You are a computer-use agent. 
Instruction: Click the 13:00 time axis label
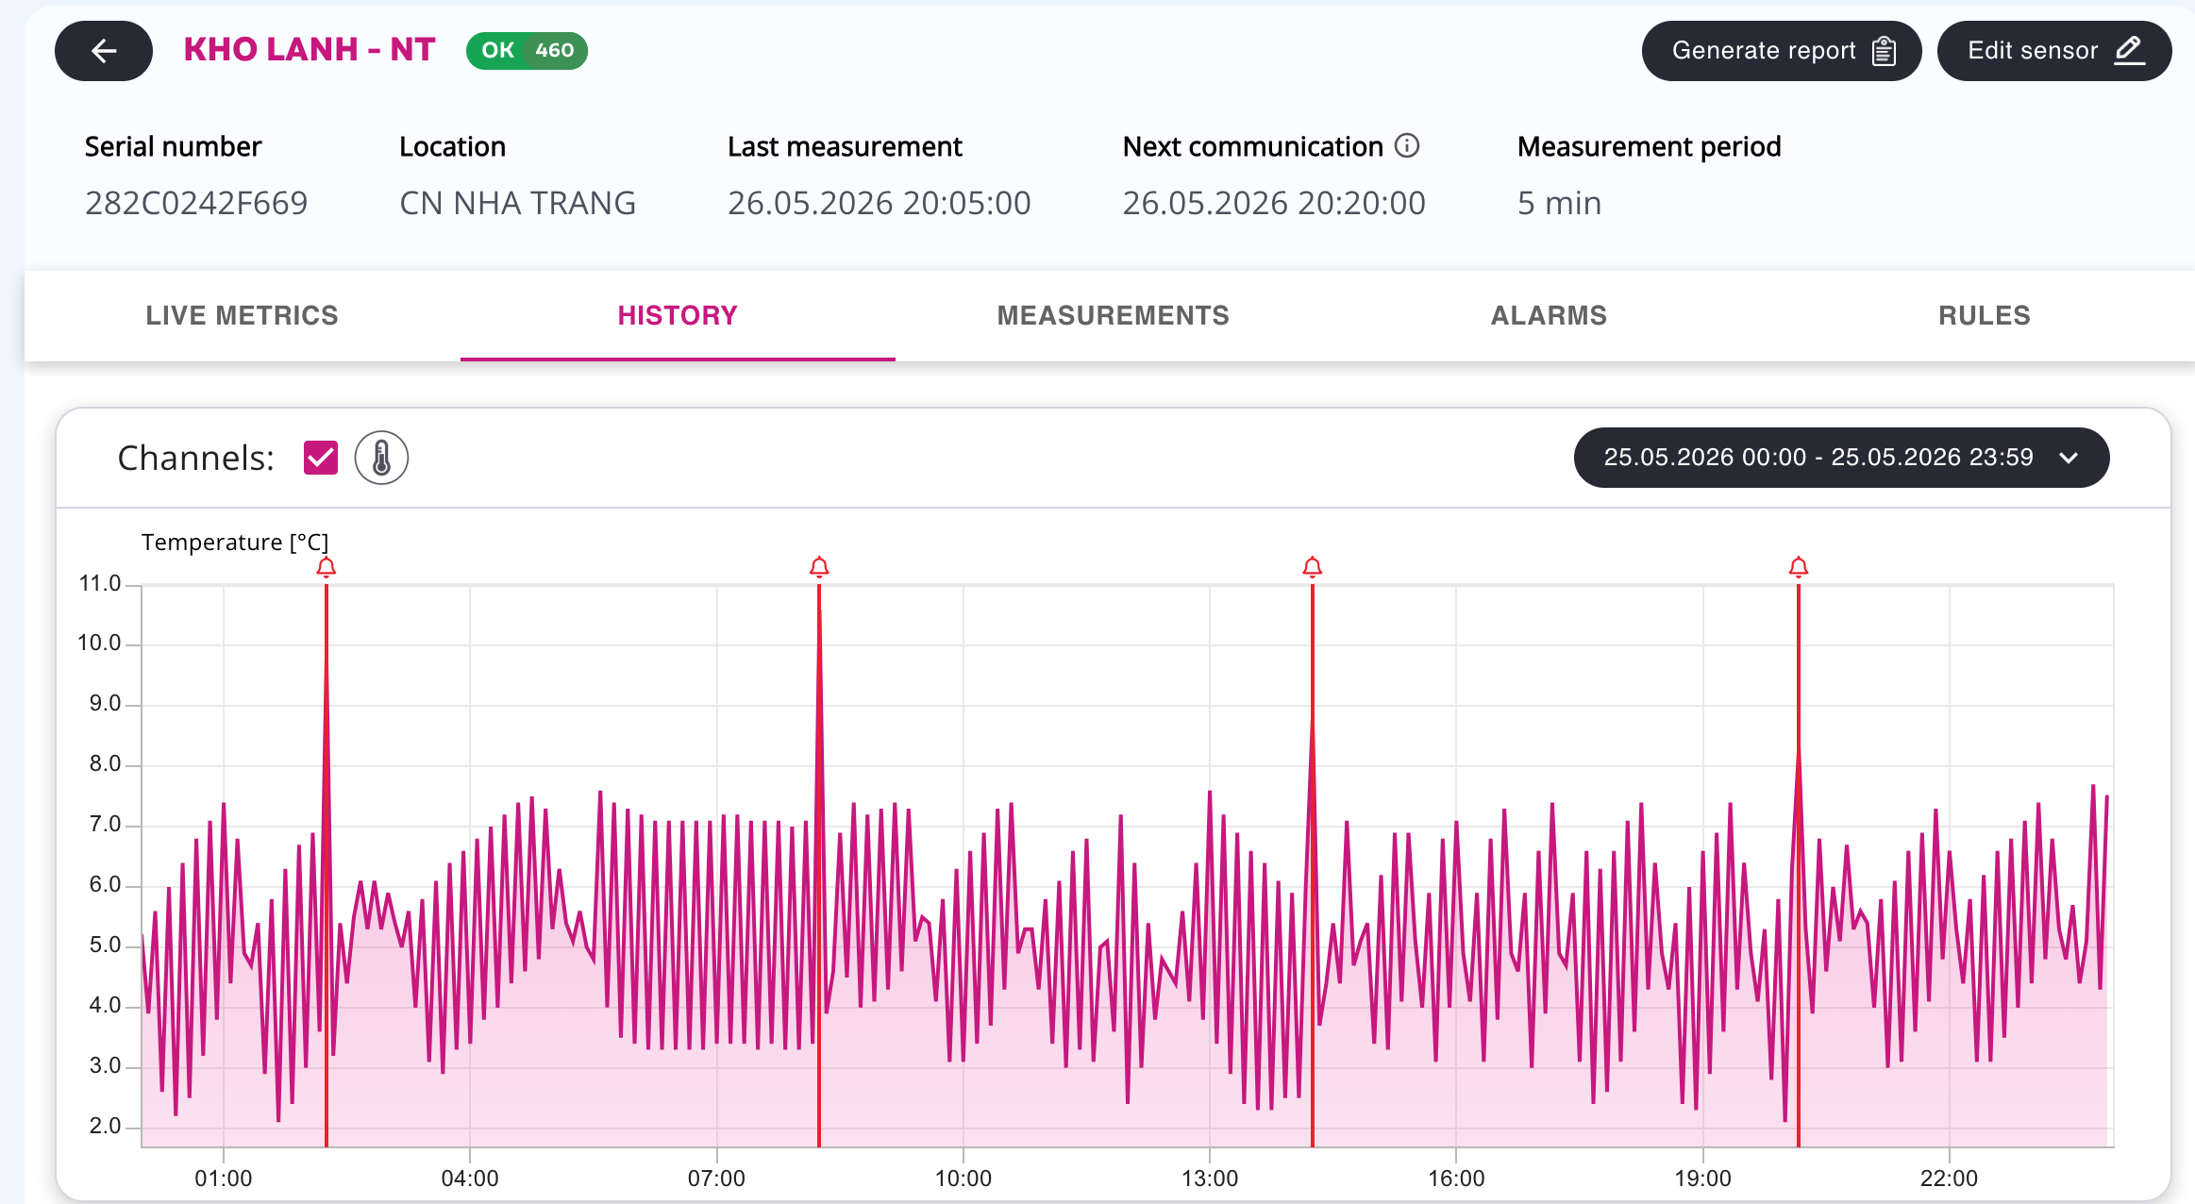click(x=1210, y=1178)
